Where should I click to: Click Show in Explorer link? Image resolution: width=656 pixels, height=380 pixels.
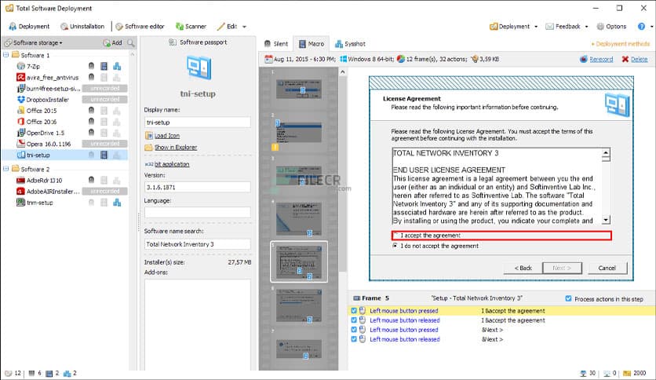coord(176,148)
